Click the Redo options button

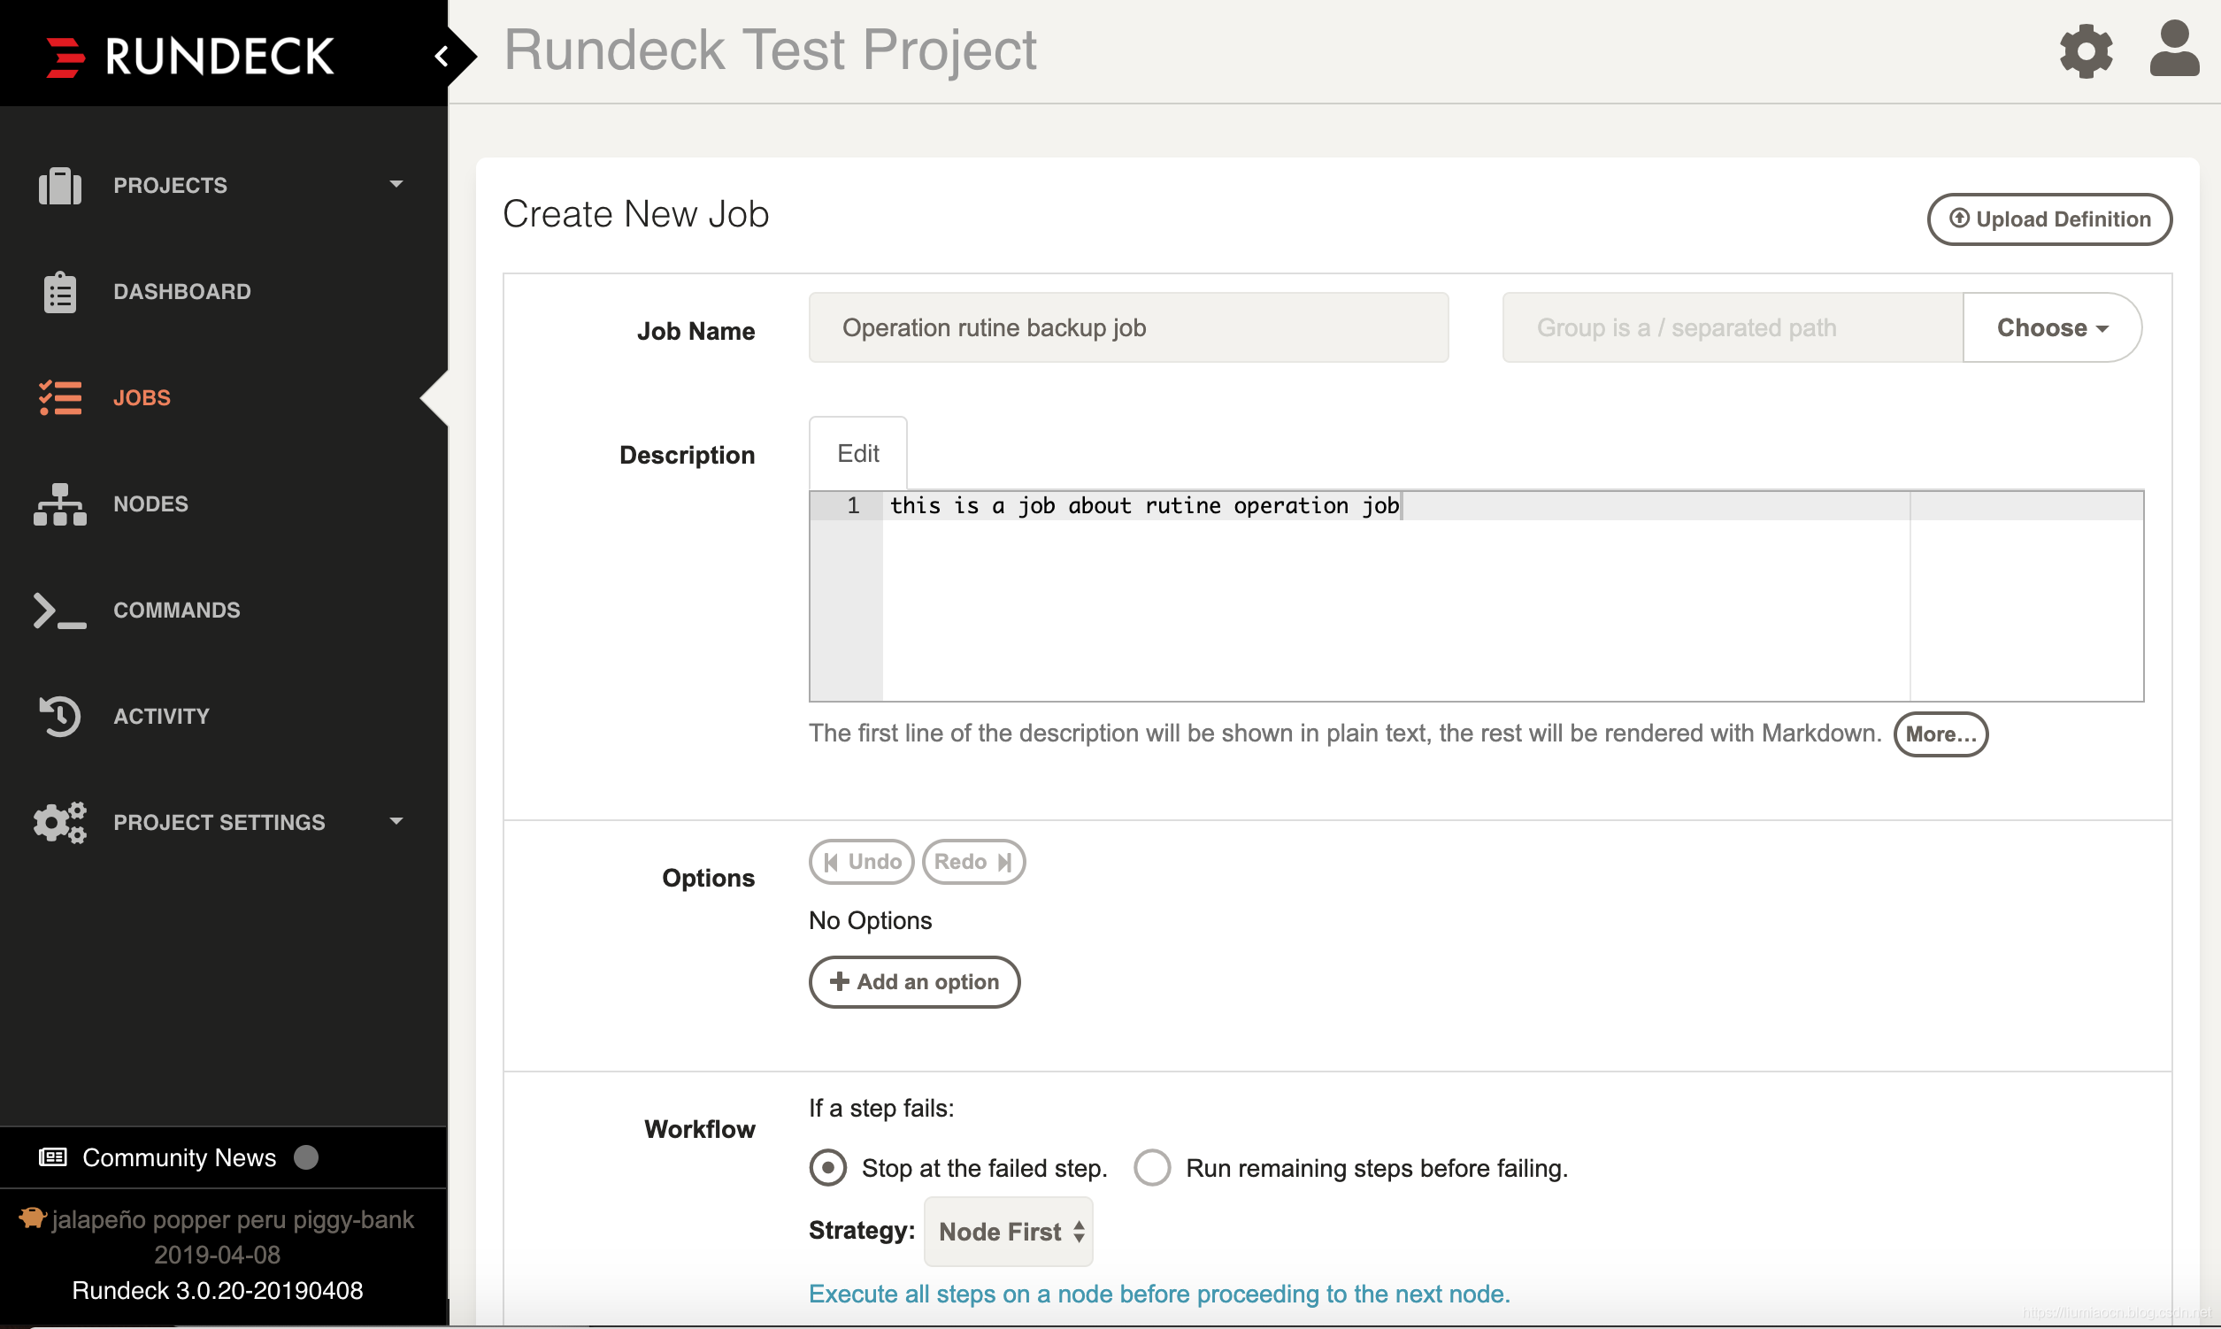click(973, 863)
